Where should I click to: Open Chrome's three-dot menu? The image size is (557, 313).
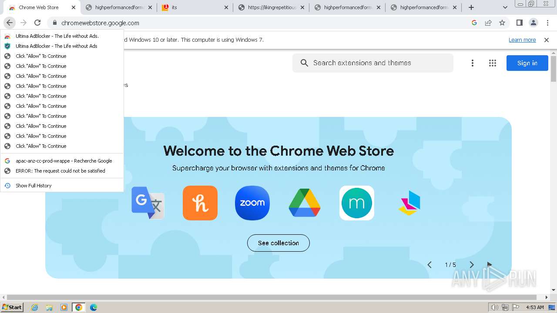[x=547, y=23]
